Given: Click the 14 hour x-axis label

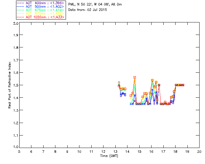Looking at the screenshot, I should 127,152.
